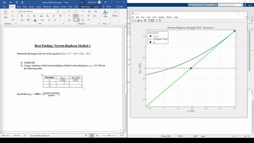
Task: Sort paragraph contents
Action: coord(83,20)
